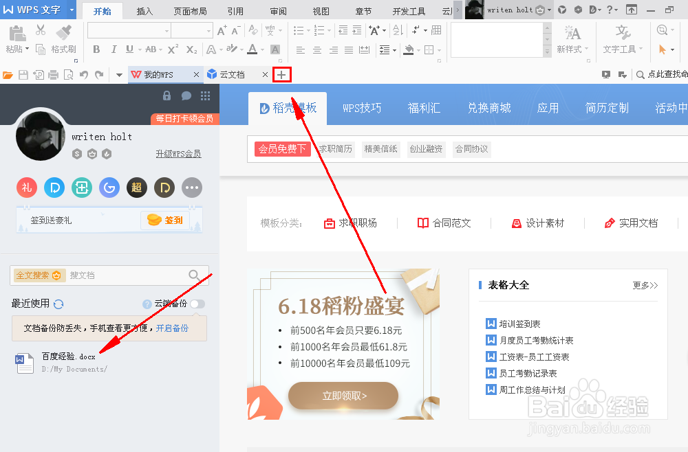The height and width of the screenshot is (452, 688).
Task: Apply Superscript formatting
Action: 173,49
